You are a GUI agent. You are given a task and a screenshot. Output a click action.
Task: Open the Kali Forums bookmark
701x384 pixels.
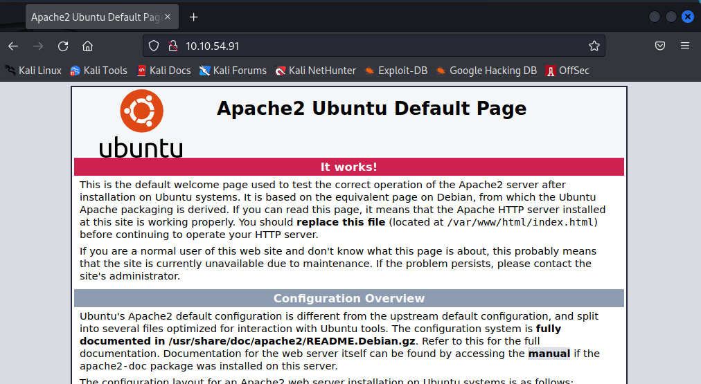click(233, 71)
